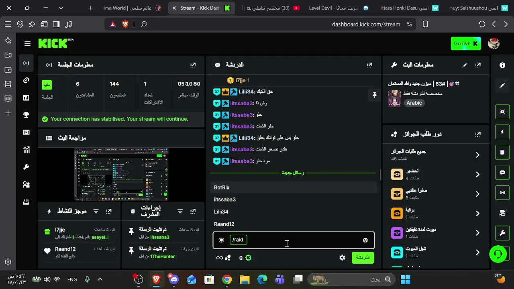This screenshot has height=289, width=514.
Task: Click the pencil icon in the right sidebar
Action: (x=502, y=85)
